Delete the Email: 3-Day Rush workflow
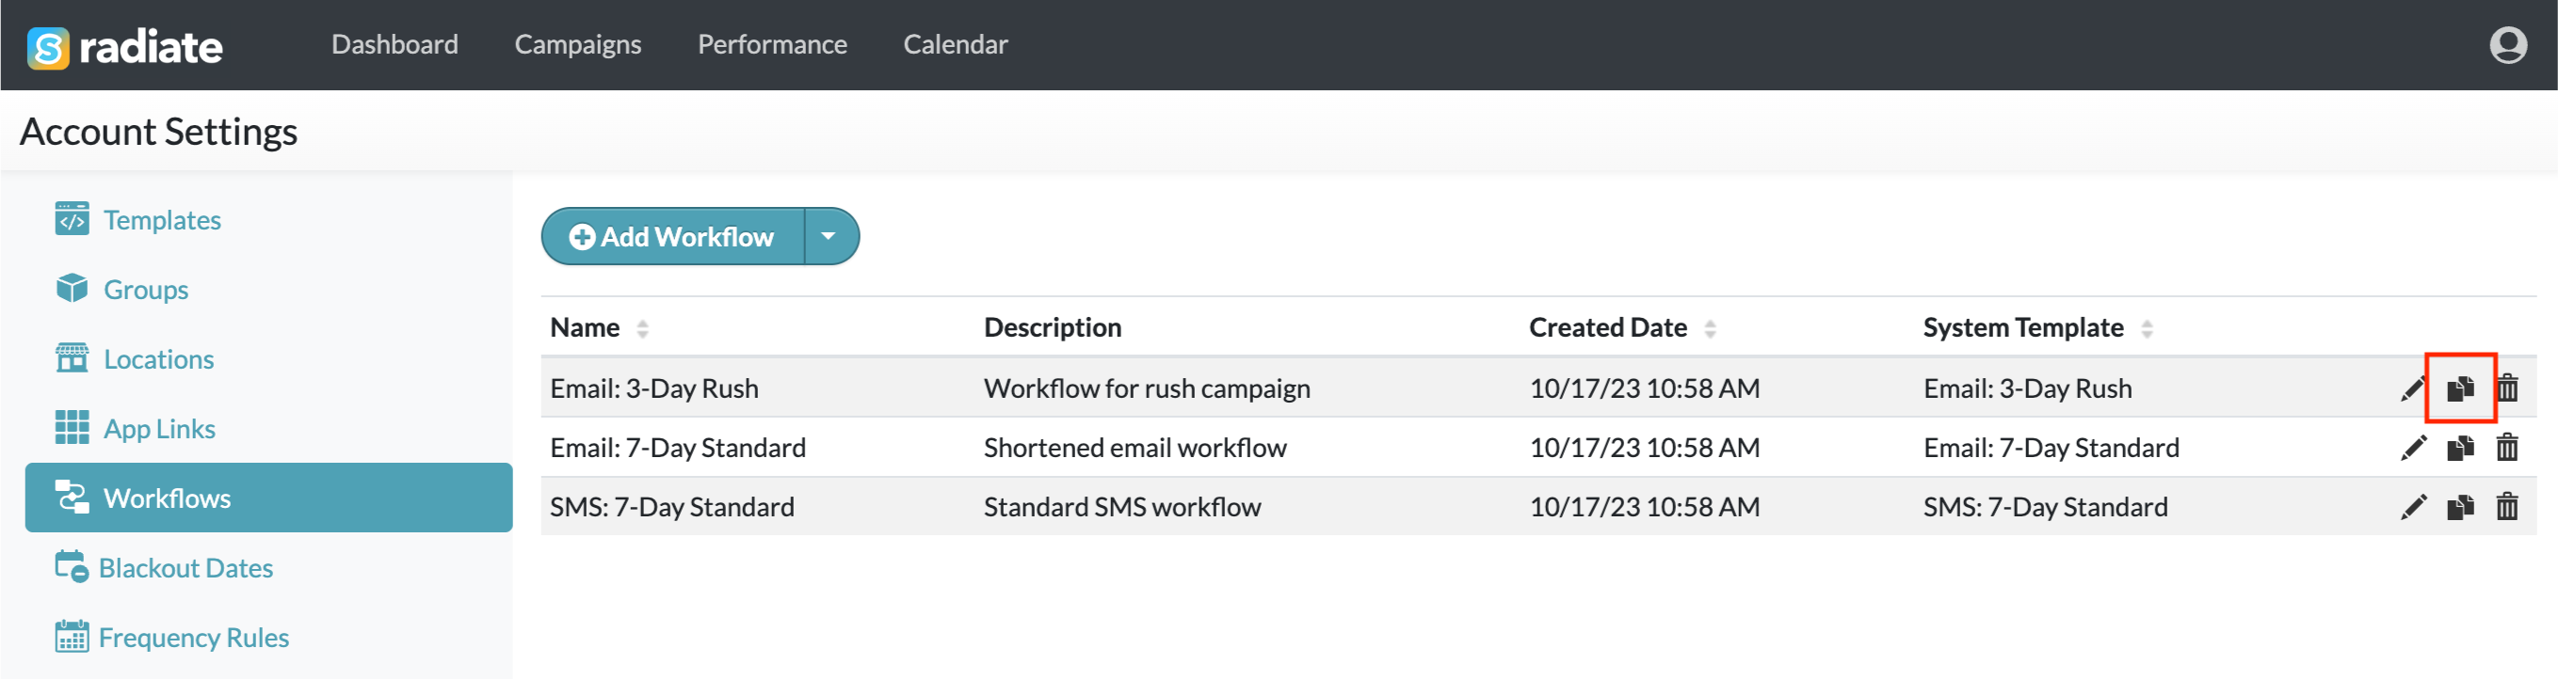 [2506, 388]
